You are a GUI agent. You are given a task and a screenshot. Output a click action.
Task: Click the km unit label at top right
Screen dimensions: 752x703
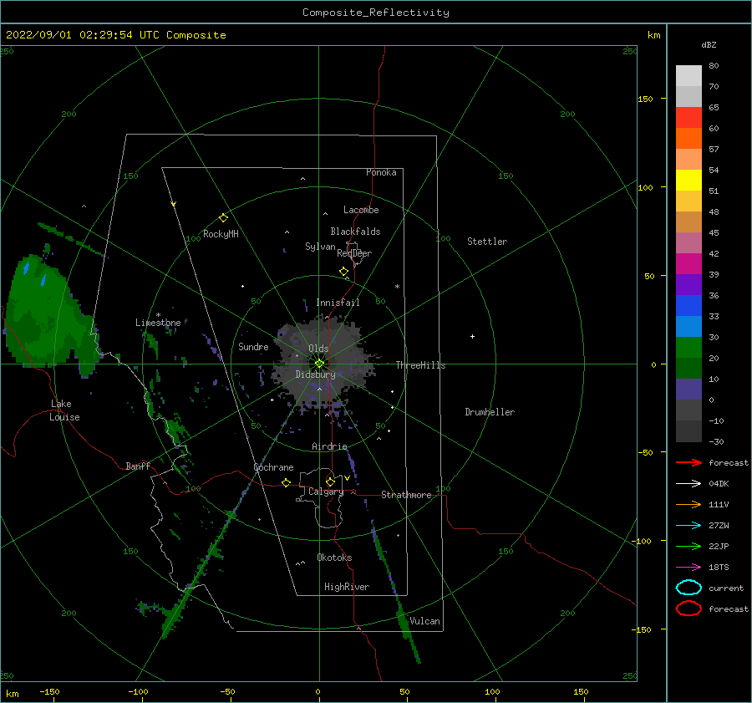point(654,35)
